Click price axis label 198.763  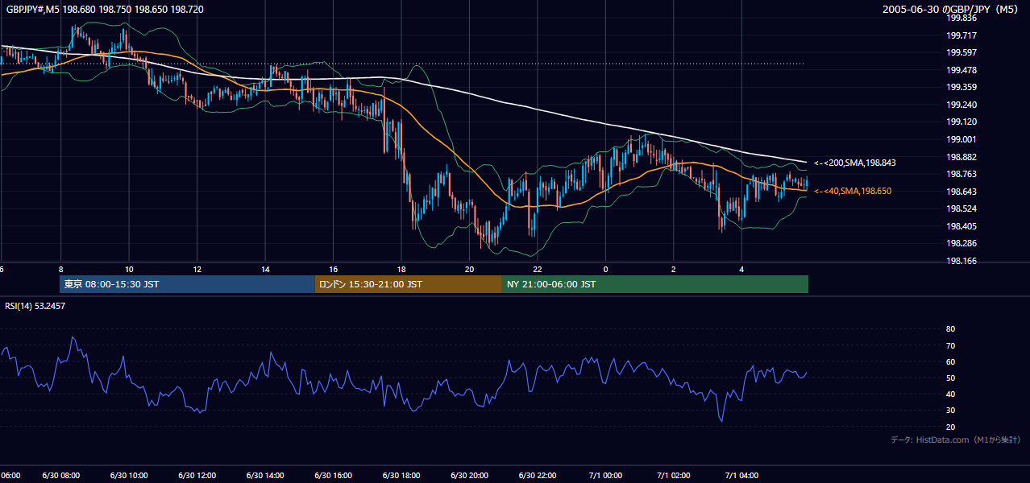(x=961, y=174)
